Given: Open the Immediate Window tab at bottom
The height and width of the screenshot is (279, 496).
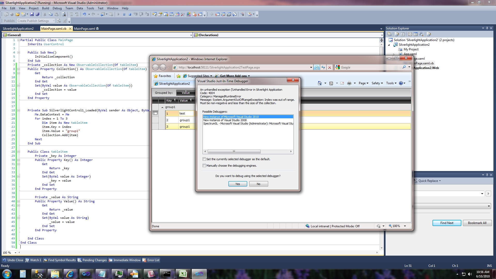Looking at the screenshot, I should click(125, 260).
